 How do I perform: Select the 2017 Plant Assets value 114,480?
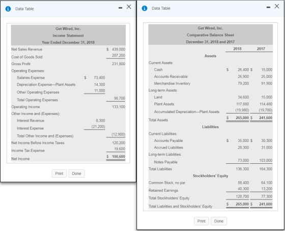[x=266, y=104]
